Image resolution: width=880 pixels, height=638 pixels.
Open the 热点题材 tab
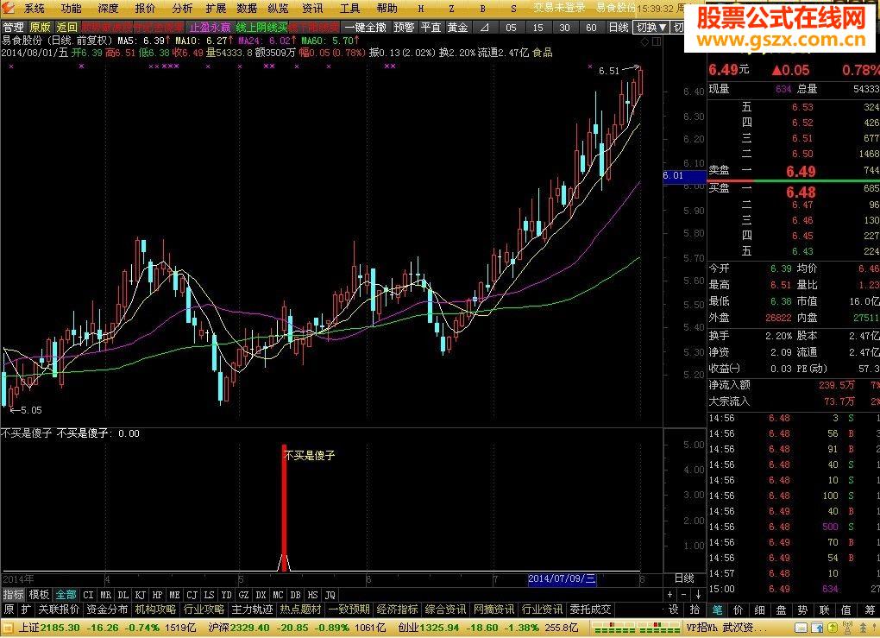300,610
